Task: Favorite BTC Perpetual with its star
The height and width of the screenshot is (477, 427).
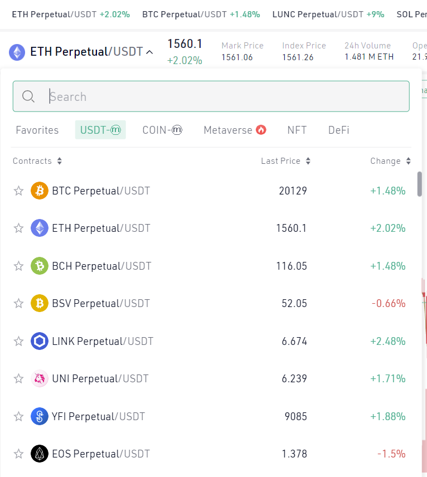Action: (x=18, y=191)
